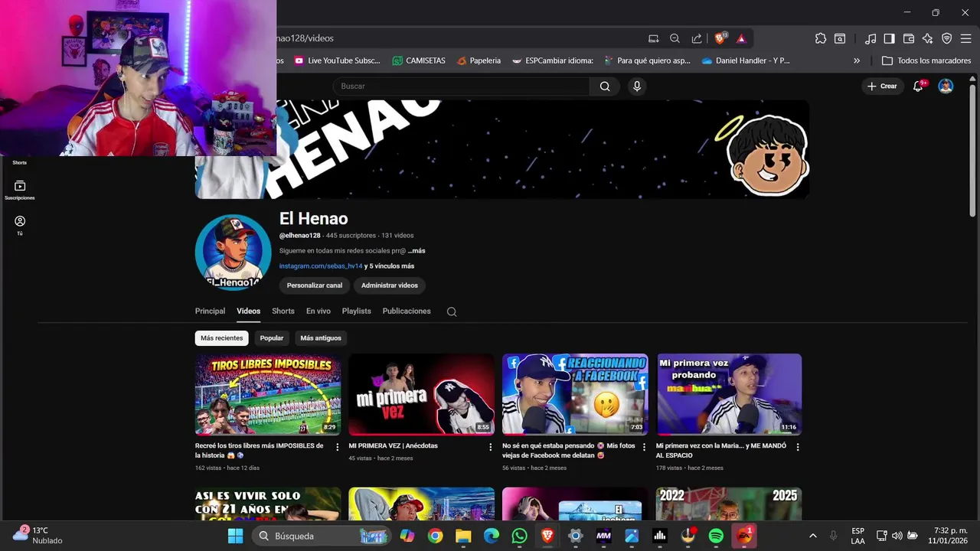Show hidden system tray icons chevron

pos(812,536)
